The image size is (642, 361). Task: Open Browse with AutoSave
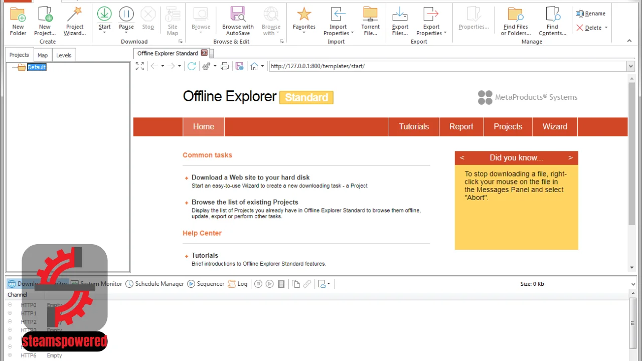238,21
